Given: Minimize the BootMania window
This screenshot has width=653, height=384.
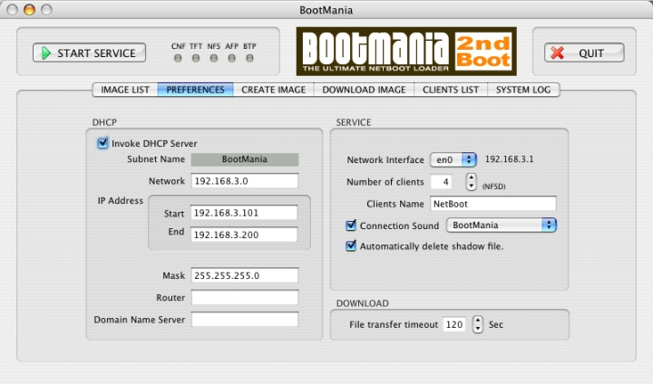Looking at the screenshot, I should (x=29, y=10).
